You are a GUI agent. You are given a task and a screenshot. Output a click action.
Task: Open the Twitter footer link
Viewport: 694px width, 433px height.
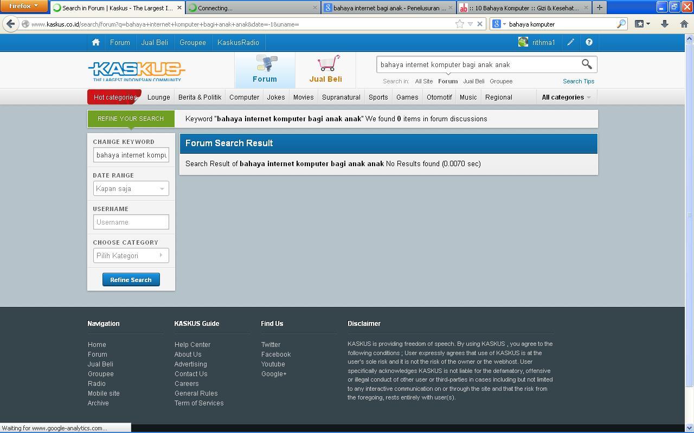(x=271, y=345)
